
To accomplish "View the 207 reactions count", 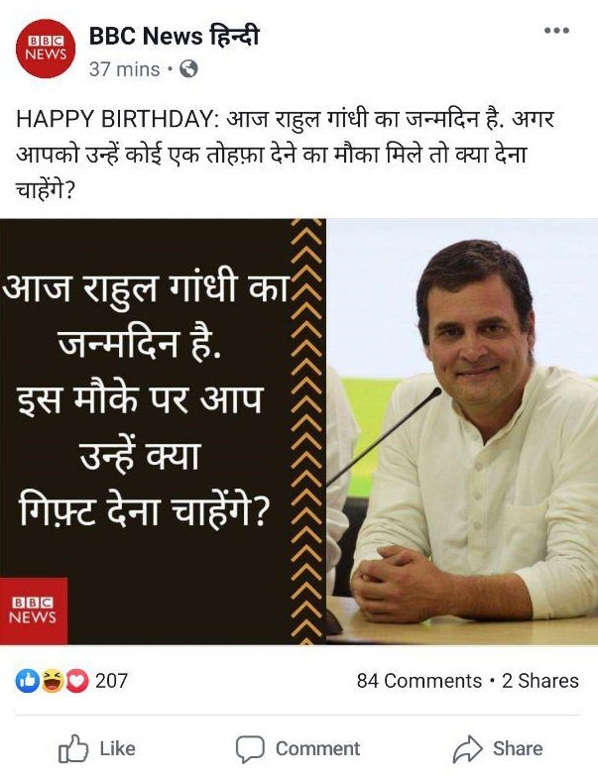I will [111, 681].
